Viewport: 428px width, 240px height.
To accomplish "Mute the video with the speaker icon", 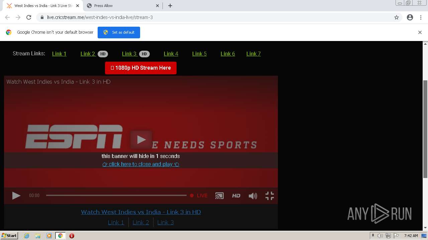I will tap(253, 196).
